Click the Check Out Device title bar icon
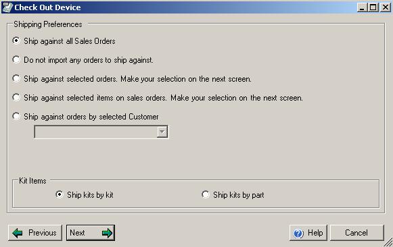 click(7, 7)
